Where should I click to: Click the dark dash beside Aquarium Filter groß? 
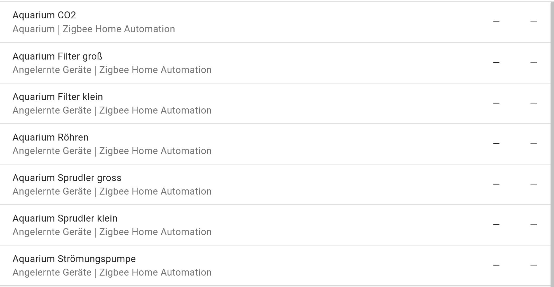pyautogui.click(x=496, y=63)
